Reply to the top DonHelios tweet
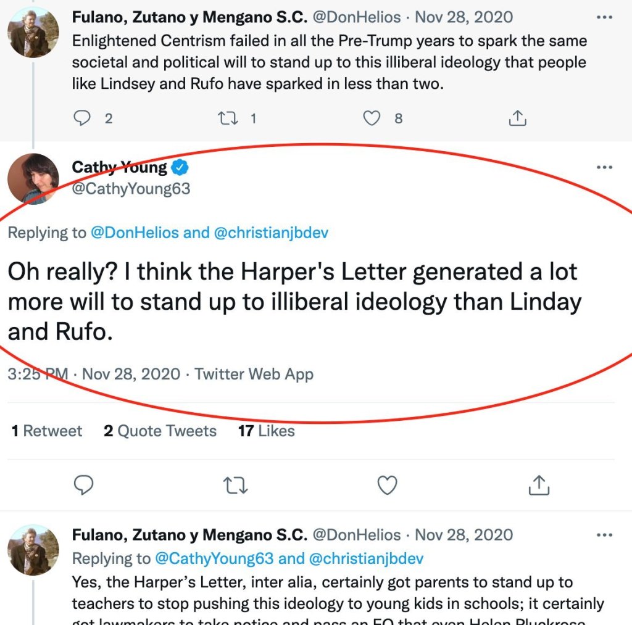The width and height of the screenshot is (632, 625). (x=82, y=118)
